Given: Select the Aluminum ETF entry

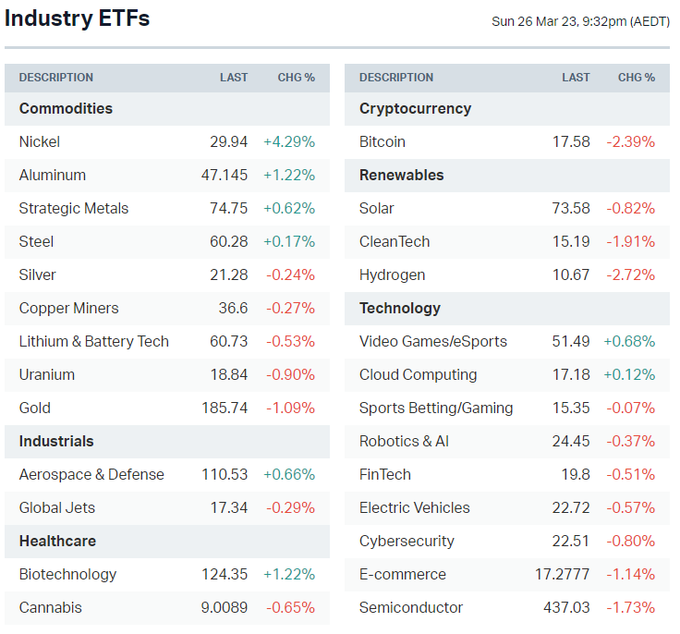Looking at the screenshot, I should pyautogui.click(x=53, y=176).
